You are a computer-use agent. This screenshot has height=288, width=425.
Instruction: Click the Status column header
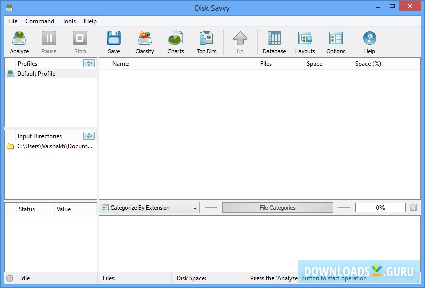pos(35,209)
